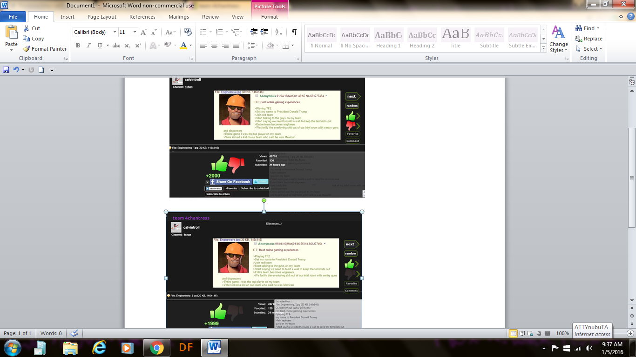The height and width of the screenshot is (357, 636).
Task: Select the Bullets list icon
Action: [203, 32]
